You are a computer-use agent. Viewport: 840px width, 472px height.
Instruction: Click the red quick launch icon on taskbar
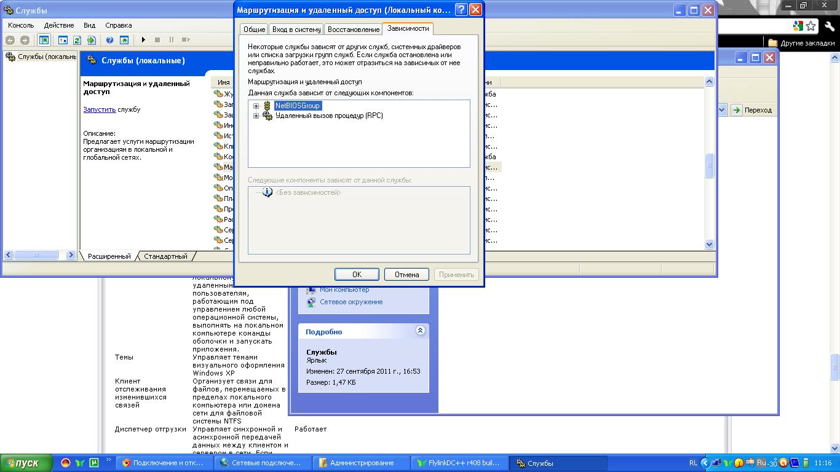(x=66, y=463)
